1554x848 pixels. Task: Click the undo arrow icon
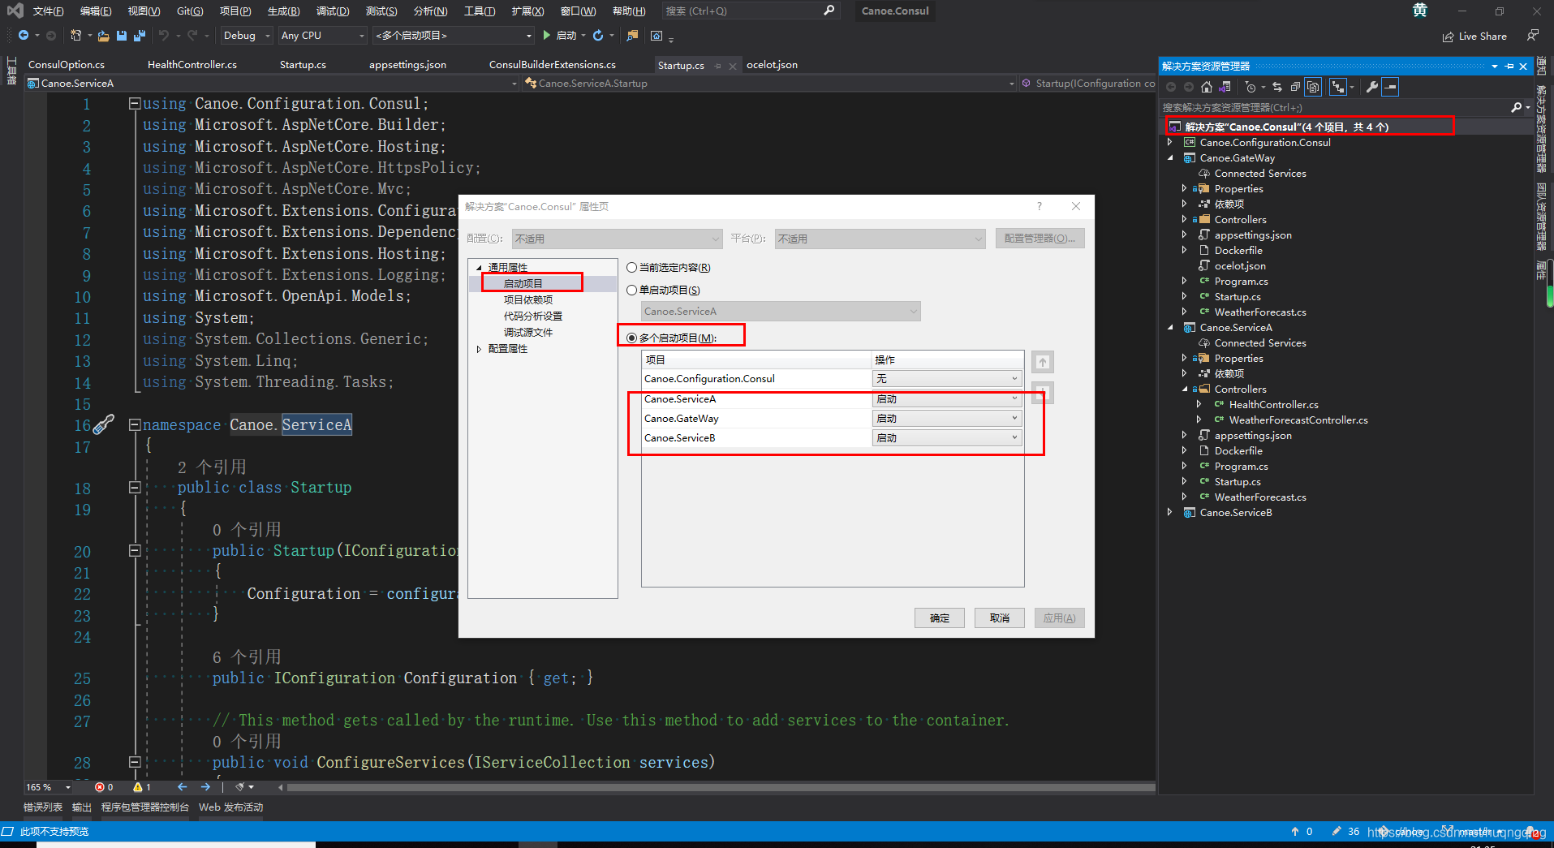[164, 36]
